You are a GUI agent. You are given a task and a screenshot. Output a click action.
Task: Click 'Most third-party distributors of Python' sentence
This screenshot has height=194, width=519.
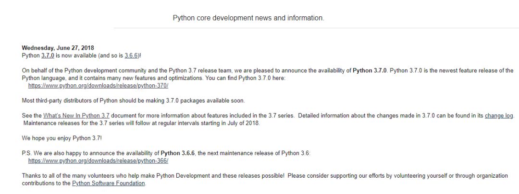click(134, 101)
